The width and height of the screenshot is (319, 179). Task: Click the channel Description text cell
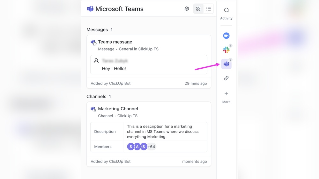point(165,132)
